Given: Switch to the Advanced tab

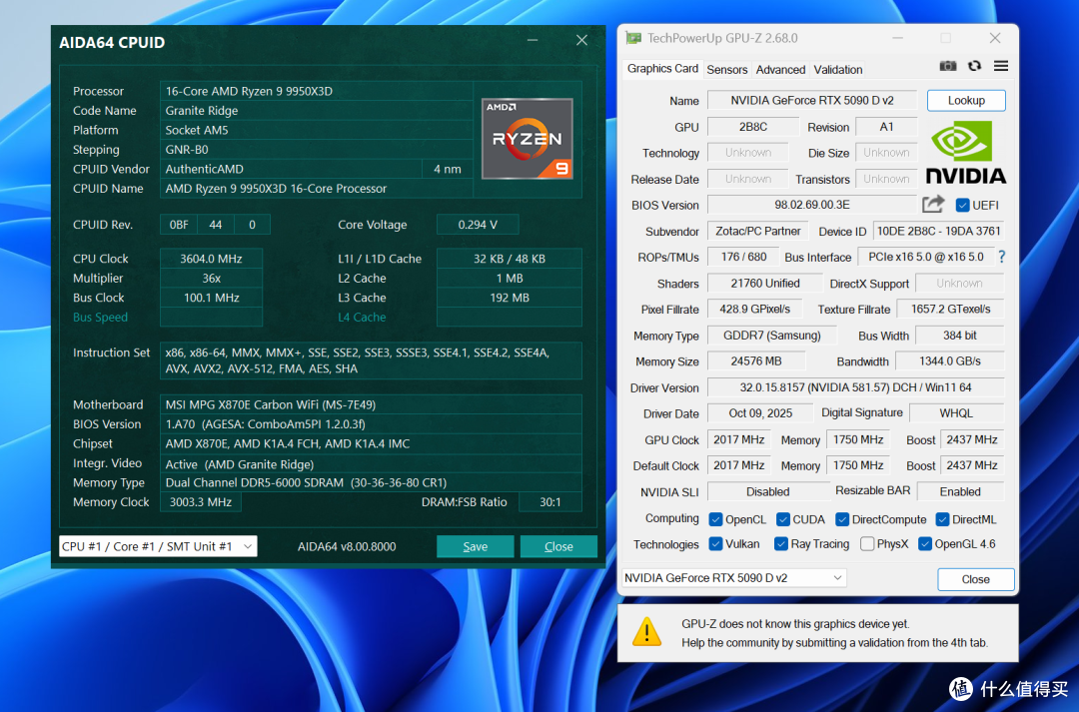Looking at the screenshot, I should [780, 70].
